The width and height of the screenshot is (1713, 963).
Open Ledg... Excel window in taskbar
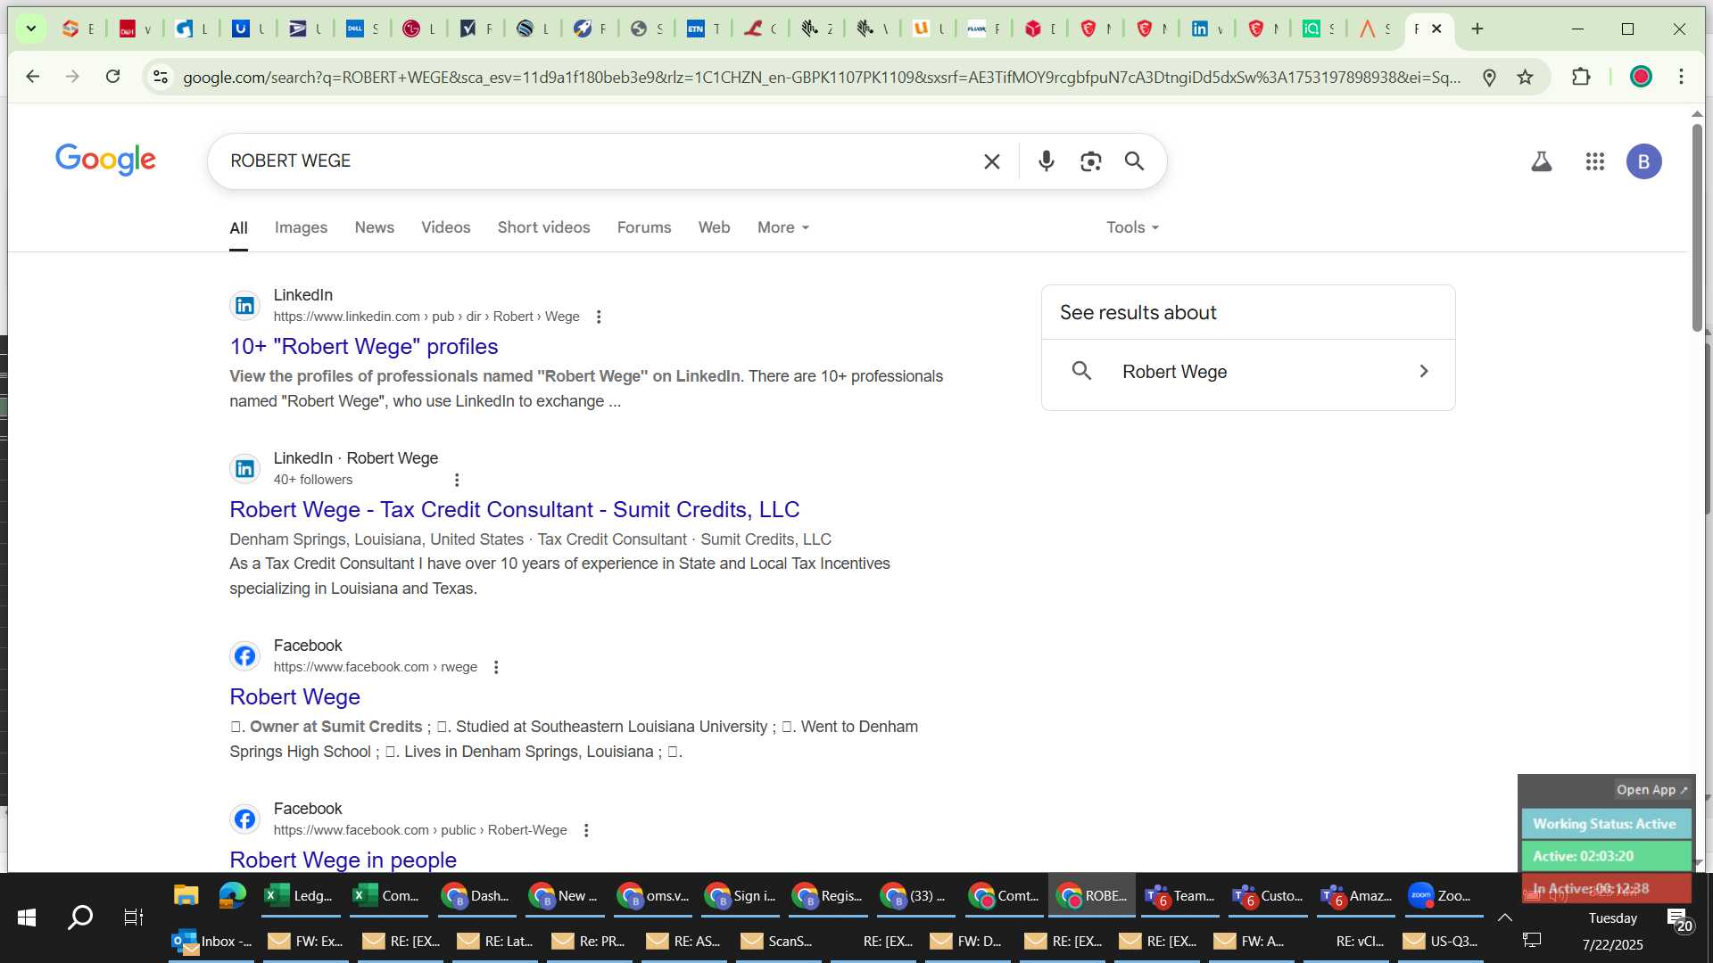[x=300, y=895]
